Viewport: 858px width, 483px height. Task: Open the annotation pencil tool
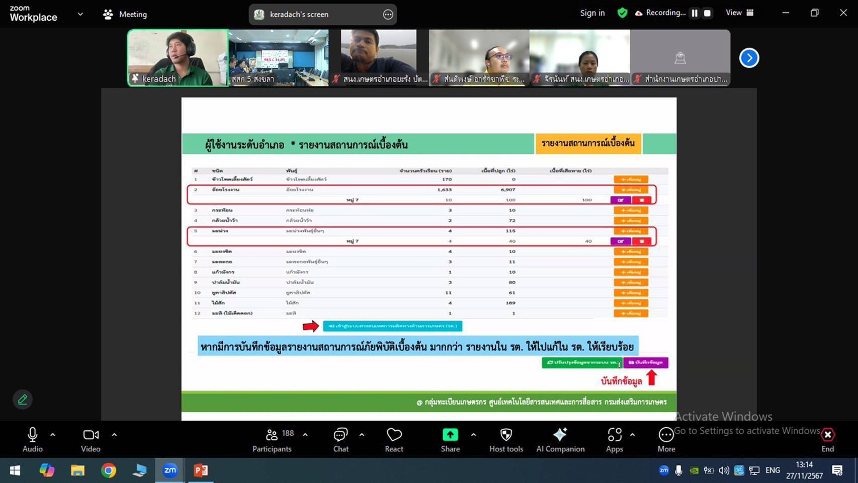coord(23,399)
